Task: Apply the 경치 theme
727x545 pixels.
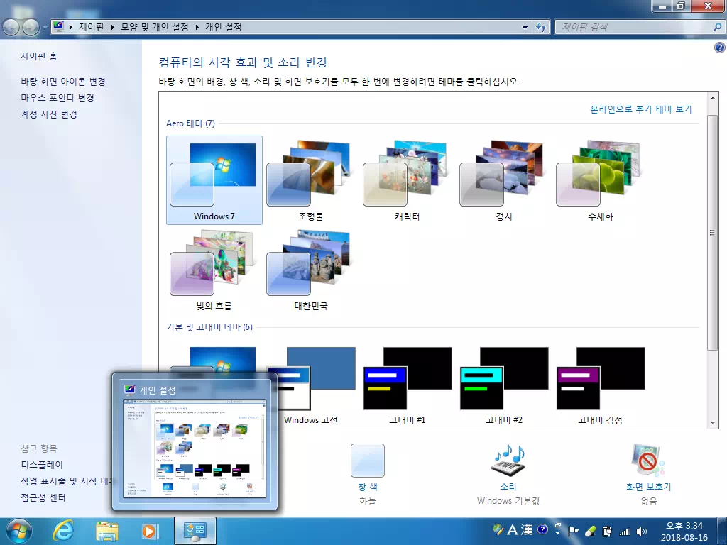Action: tap(503, 180)
